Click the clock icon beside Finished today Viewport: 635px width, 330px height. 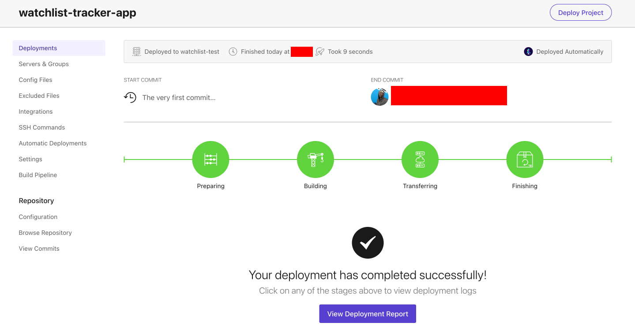pos(233,51)
